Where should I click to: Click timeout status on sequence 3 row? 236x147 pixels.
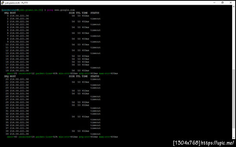tap(96, 24)
